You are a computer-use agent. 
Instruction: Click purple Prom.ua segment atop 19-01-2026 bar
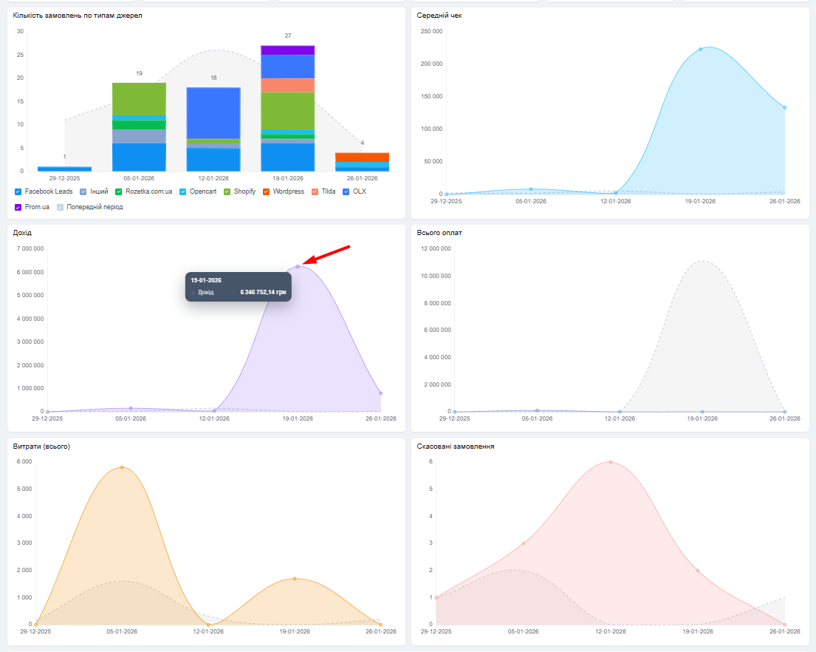tap(287, 50)
